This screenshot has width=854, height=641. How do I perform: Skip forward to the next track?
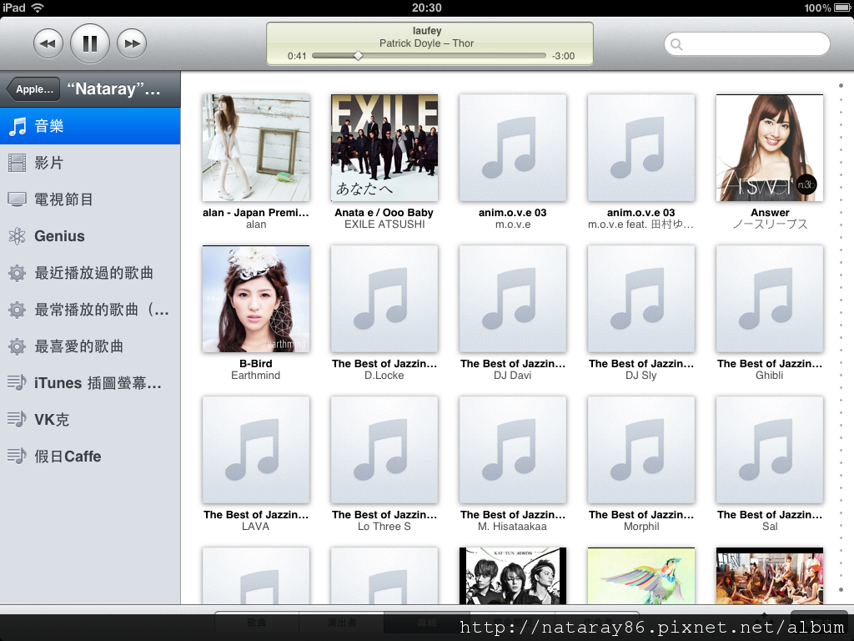click(132, 43)
